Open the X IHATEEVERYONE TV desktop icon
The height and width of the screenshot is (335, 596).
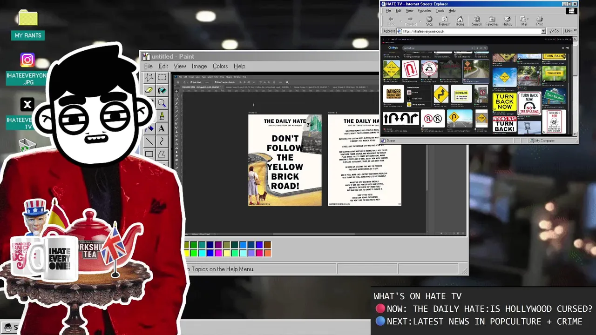coord(27,114)
